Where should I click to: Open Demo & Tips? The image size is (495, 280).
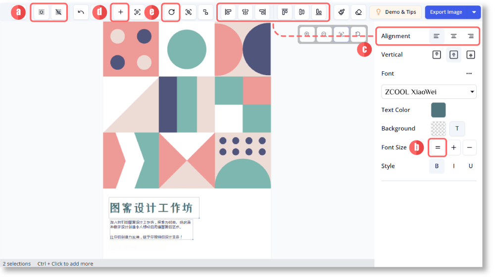click(396, 12)
